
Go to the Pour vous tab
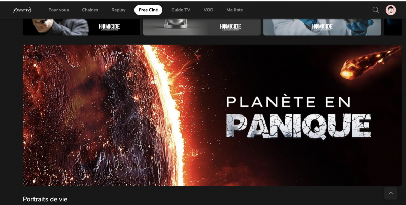point(58,10)
